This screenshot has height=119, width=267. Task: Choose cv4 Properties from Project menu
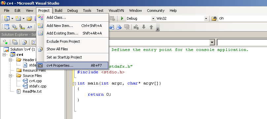click(73, 65)
